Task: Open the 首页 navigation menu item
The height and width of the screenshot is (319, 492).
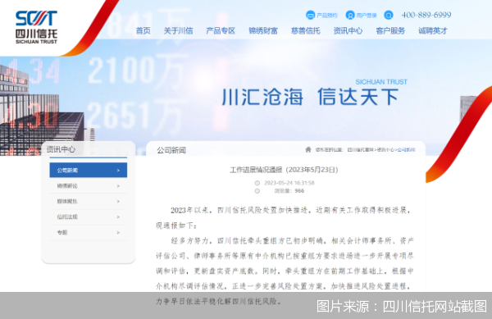Action: point(143,30)
